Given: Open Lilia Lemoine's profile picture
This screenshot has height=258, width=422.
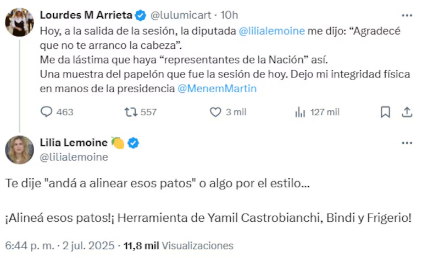Looking at the screenshot, I should point(19,149).
